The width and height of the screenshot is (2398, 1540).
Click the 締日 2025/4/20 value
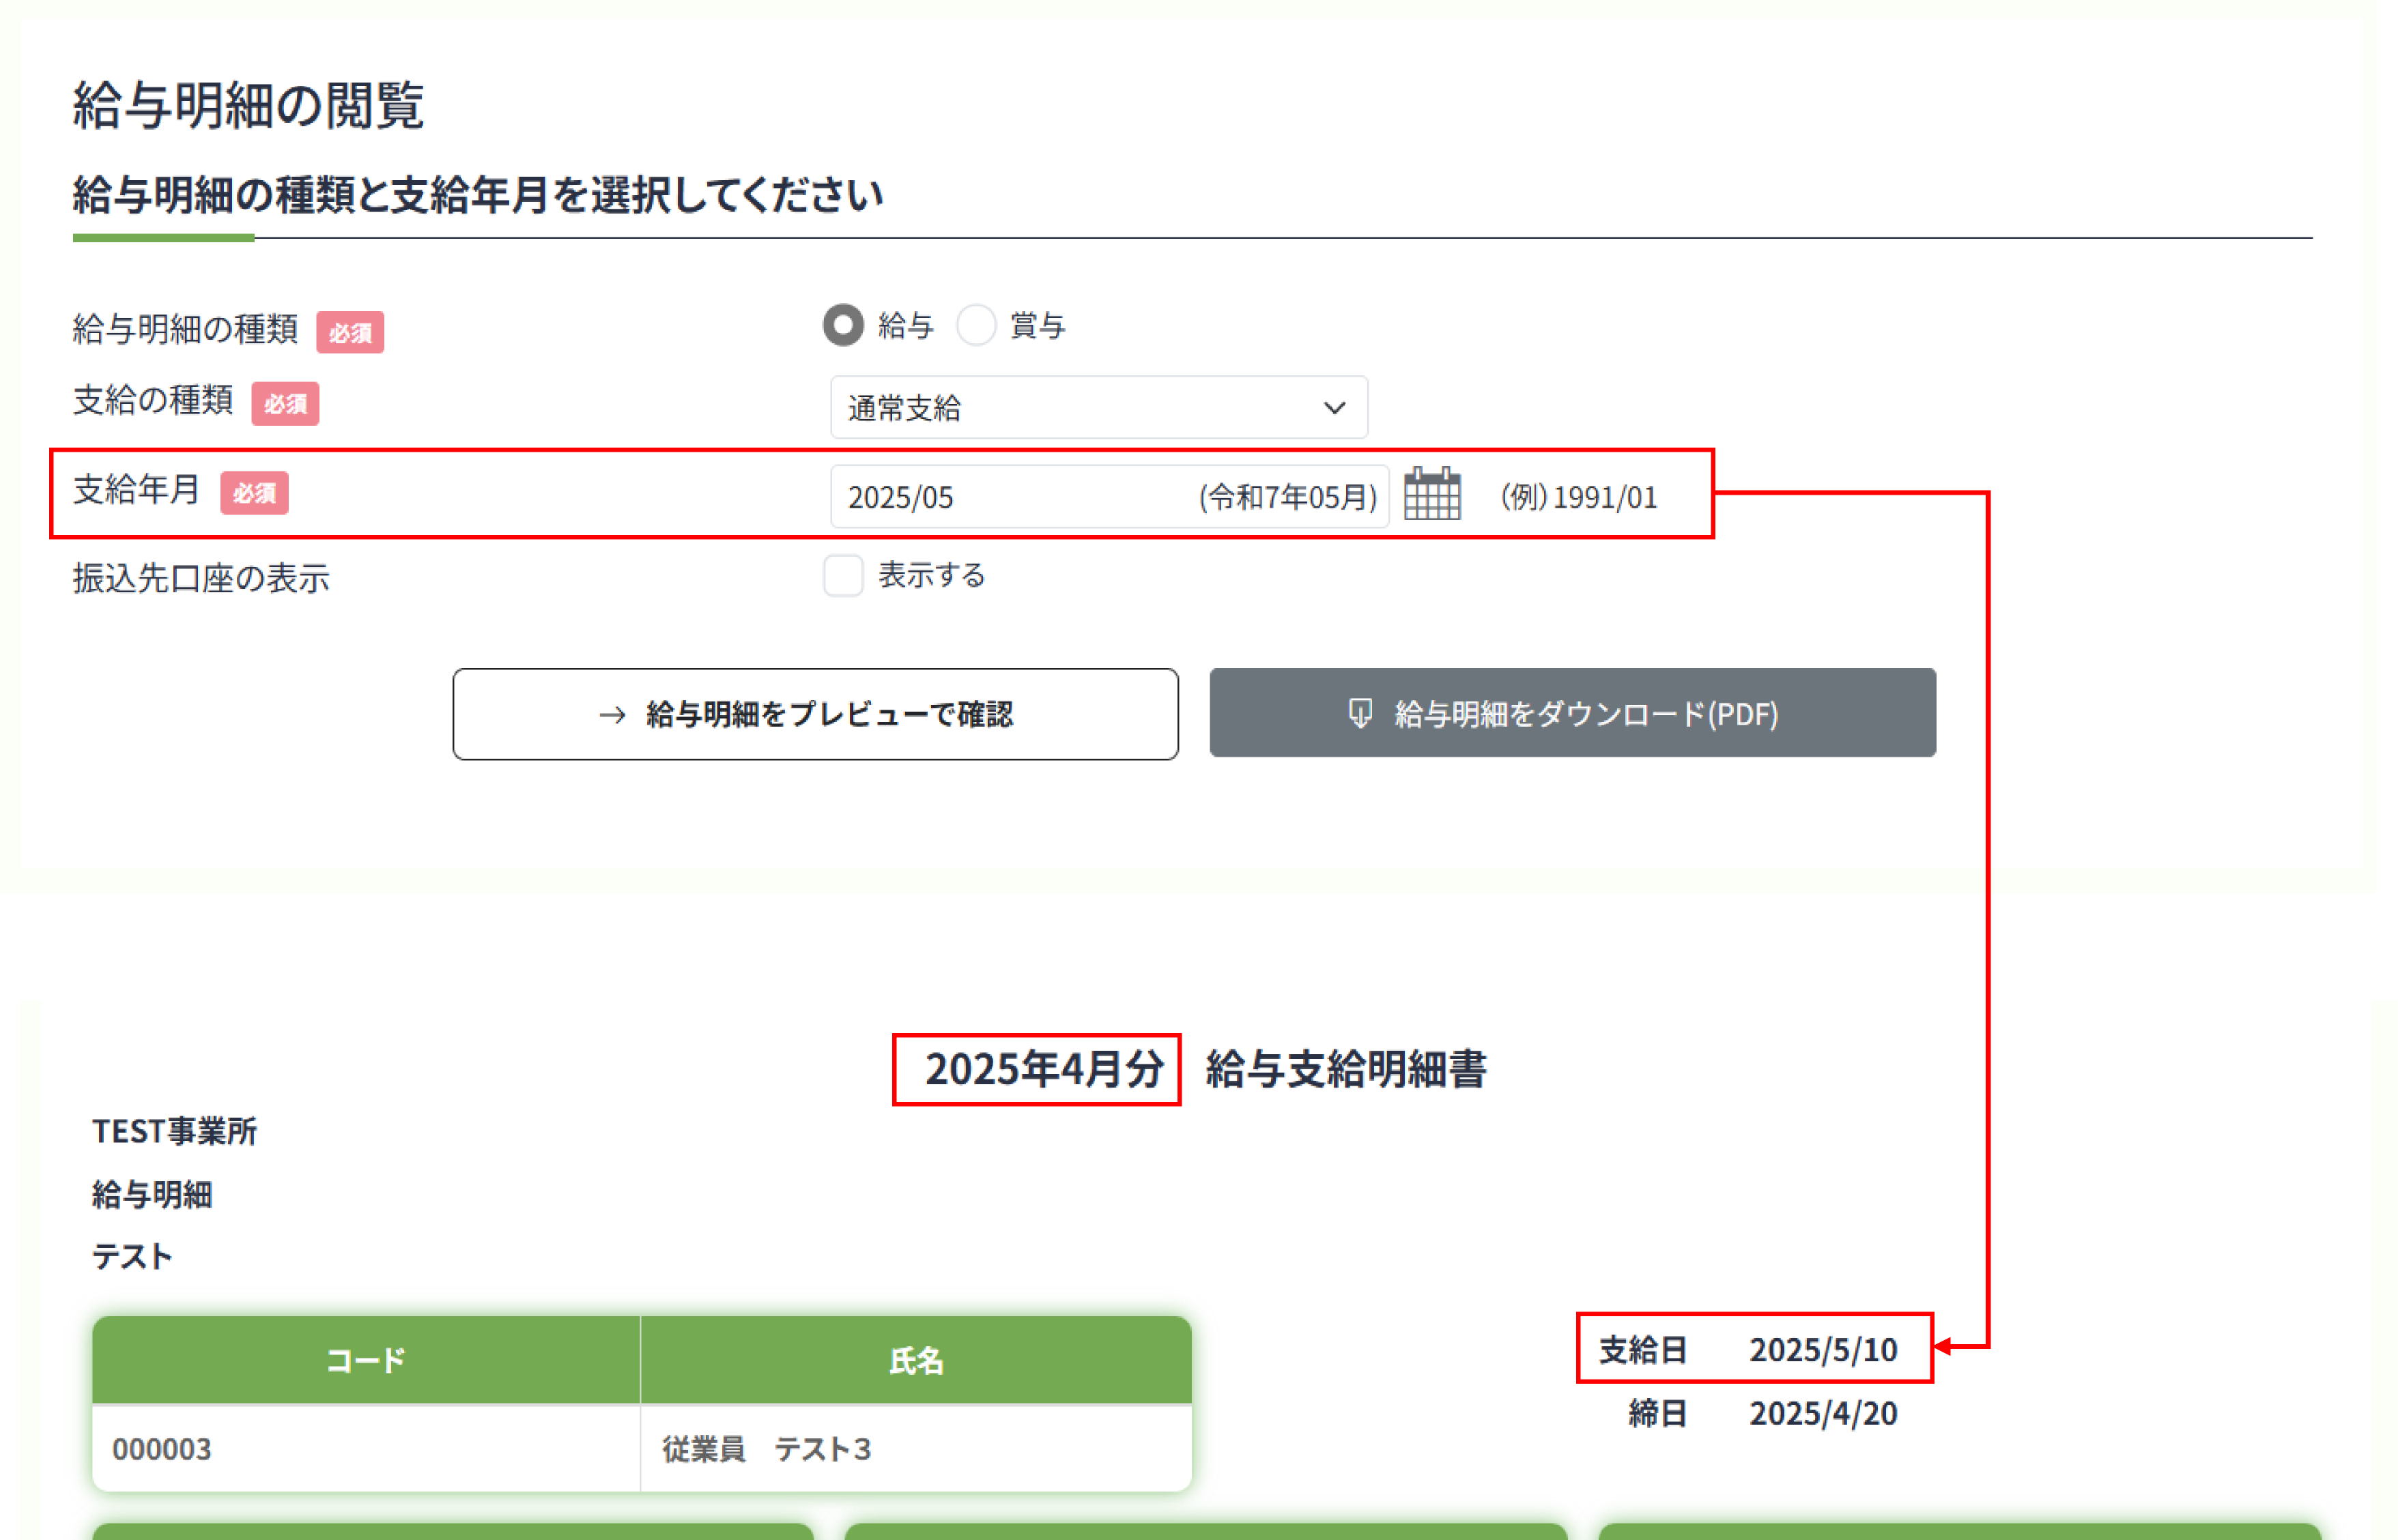coord(1822,1413)
